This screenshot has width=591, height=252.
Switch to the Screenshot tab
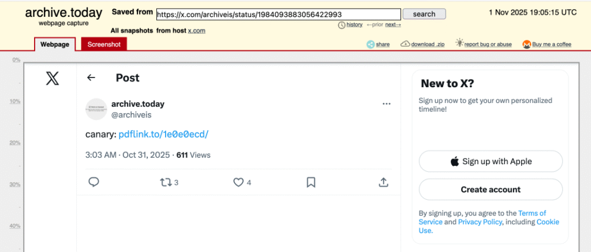point(104,45)
